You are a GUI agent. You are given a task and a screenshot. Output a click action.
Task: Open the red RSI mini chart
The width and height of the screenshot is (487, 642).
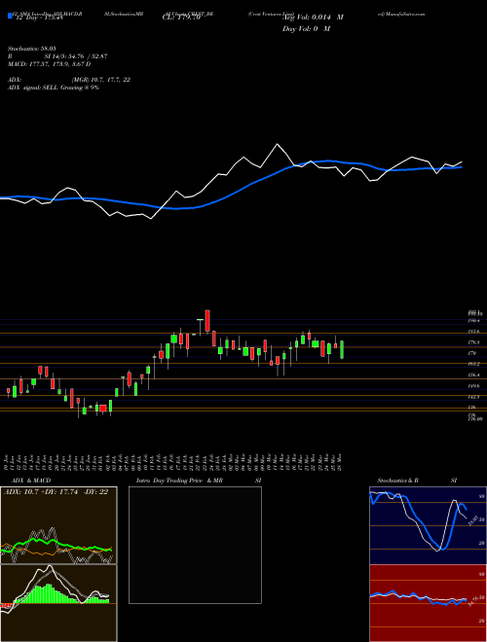[428, 603]
